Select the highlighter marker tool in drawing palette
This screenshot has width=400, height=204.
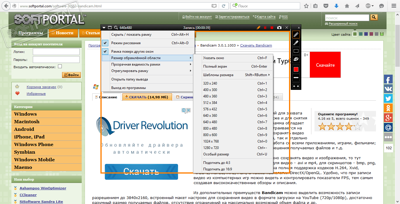pyautogui.click(x=296, y=43)
